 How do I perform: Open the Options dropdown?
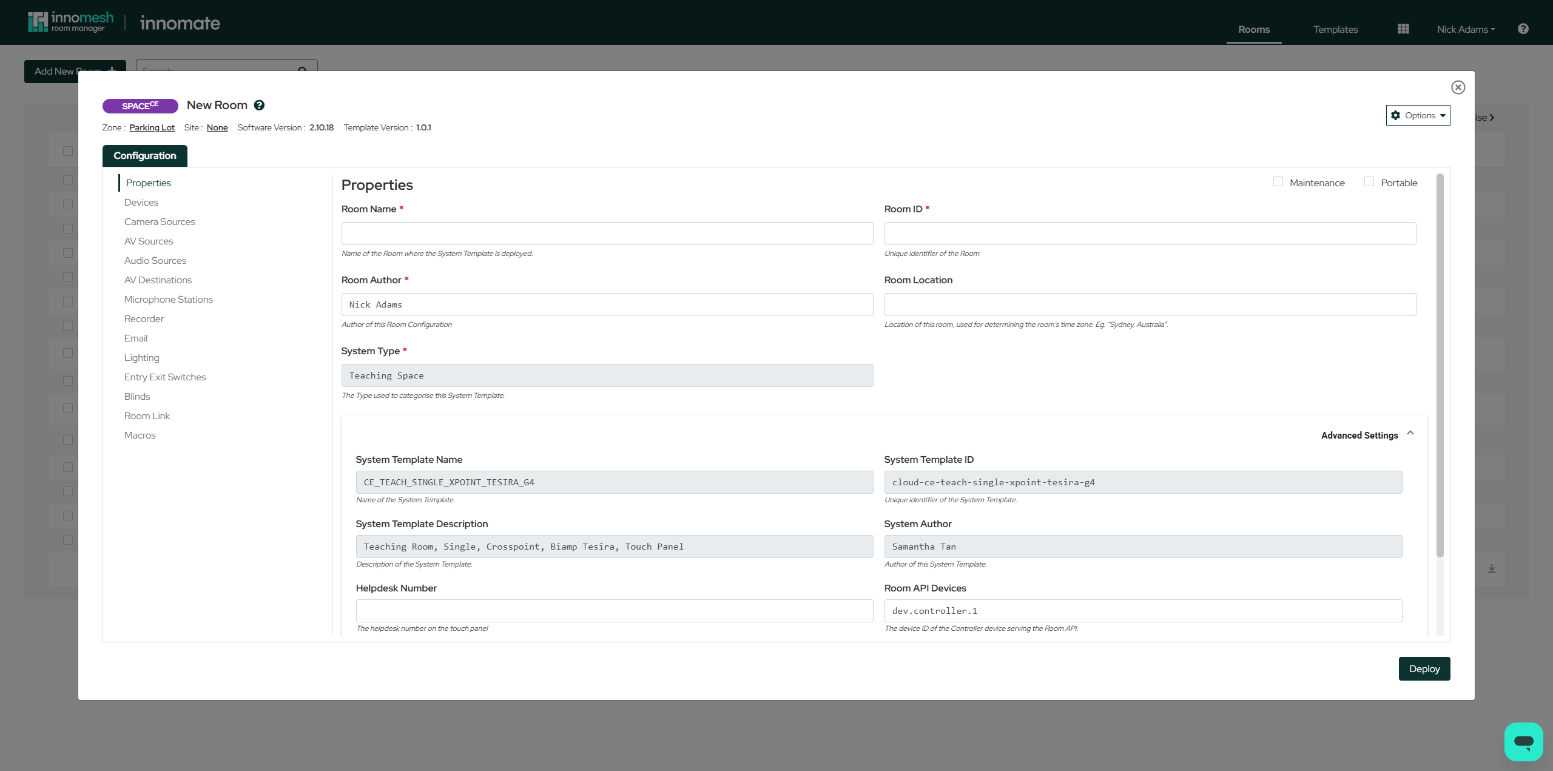click(x=1418, y=115)
